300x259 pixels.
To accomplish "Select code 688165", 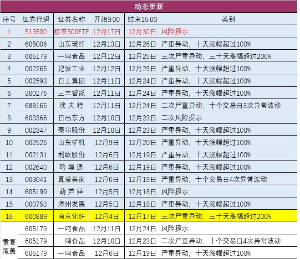I will pyautogui.click(x=36, y=105).
